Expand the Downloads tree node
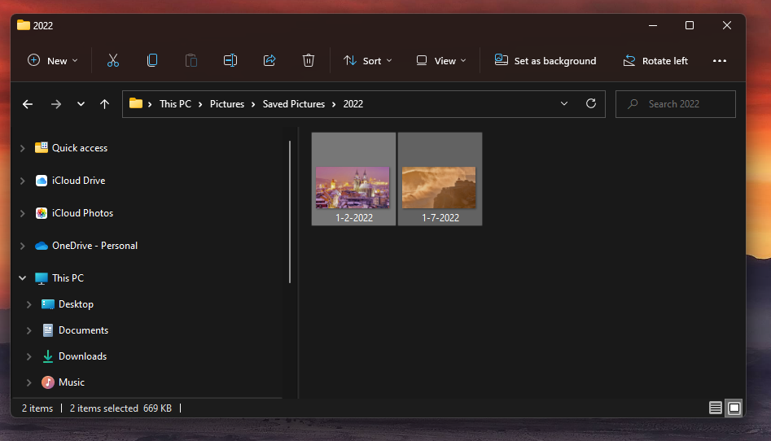The height and width of the screenshot is (441, 771). click(x=28, y=356)
